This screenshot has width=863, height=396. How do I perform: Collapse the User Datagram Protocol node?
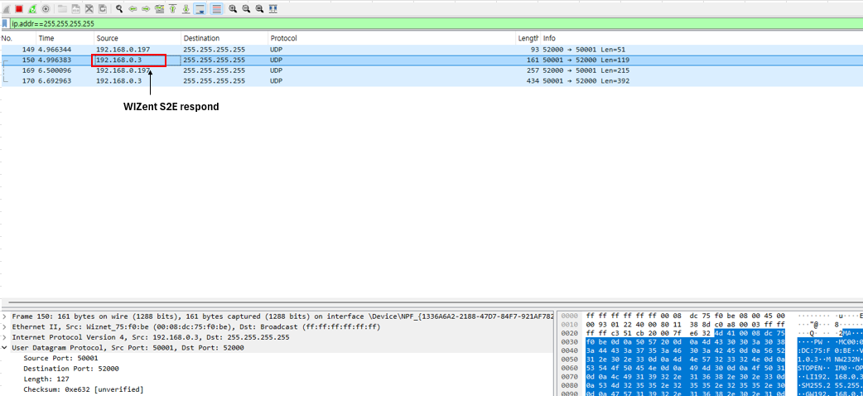tap(5, 347)
